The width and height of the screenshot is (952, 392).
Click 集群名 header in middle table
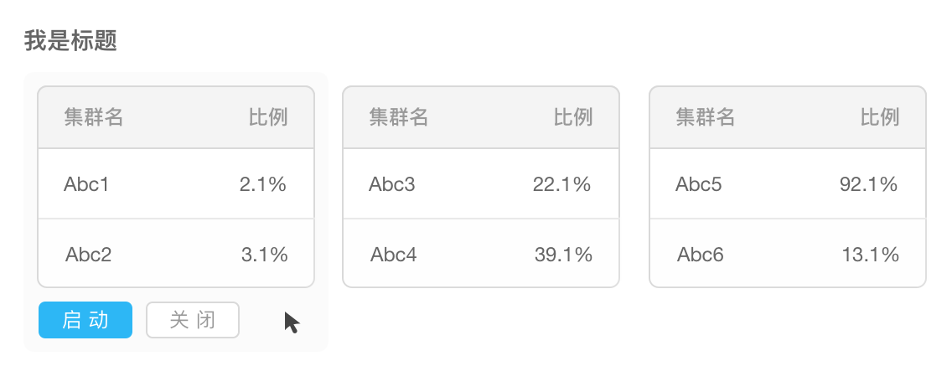tap(399, 117)
